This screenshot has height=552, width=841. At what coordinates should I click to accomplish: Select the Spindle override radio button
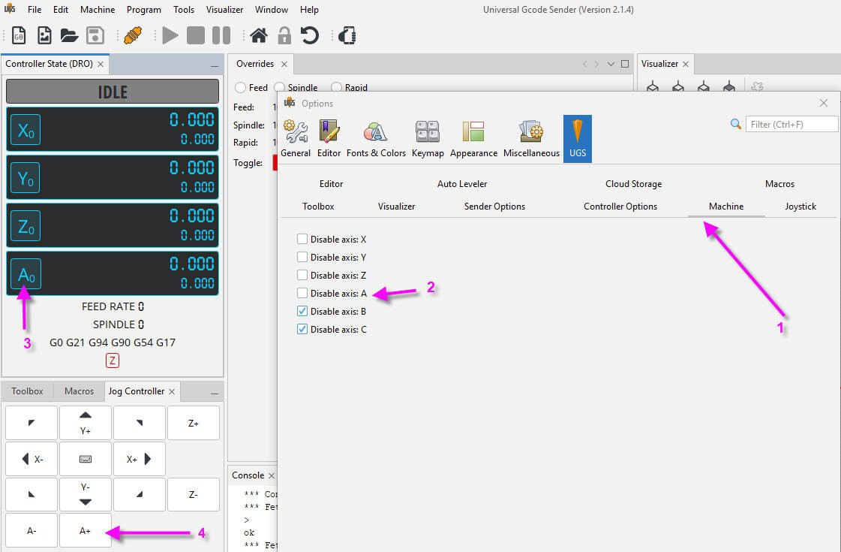point(279,88)
